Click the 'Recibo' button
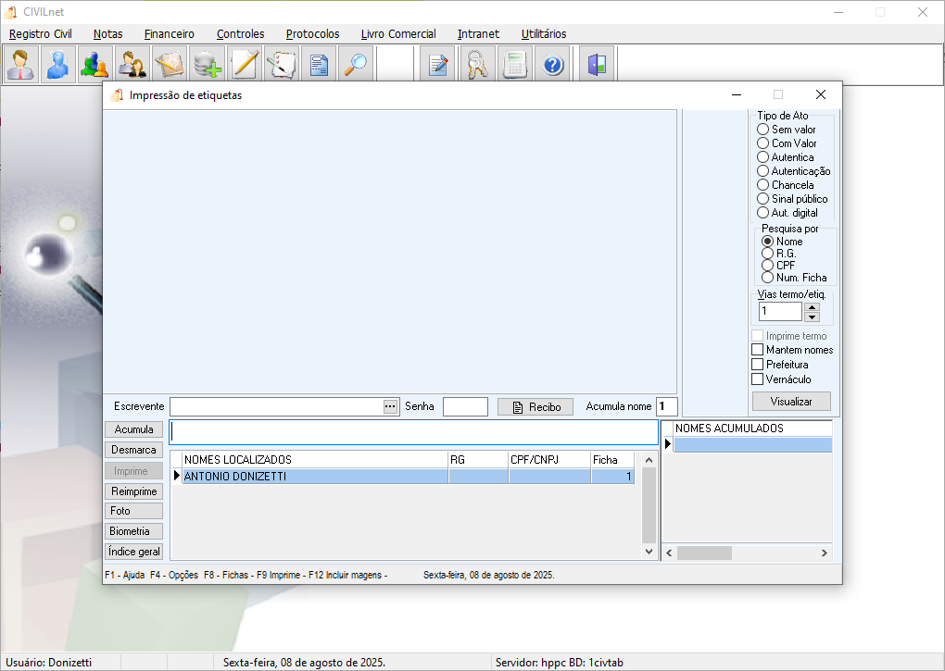Screen dimensions: 945x671 tap(535, 407)
